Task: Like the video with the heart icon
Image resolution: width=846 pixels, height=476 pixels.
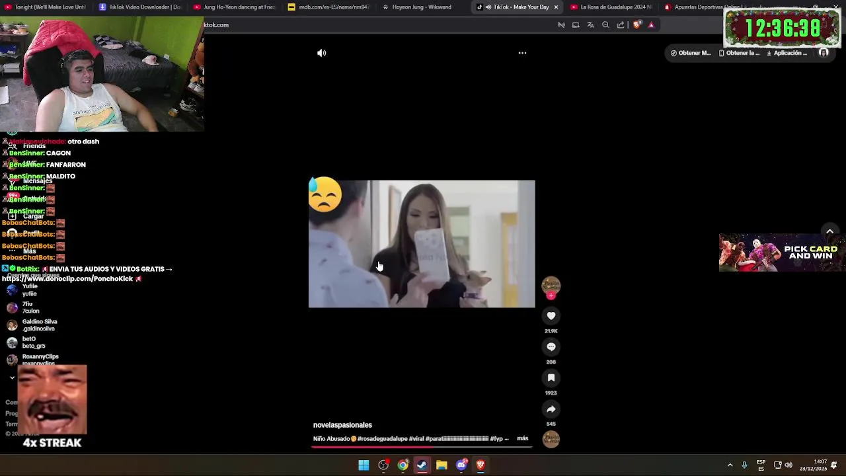Action: pyautogui.click(x=551, y=316)
